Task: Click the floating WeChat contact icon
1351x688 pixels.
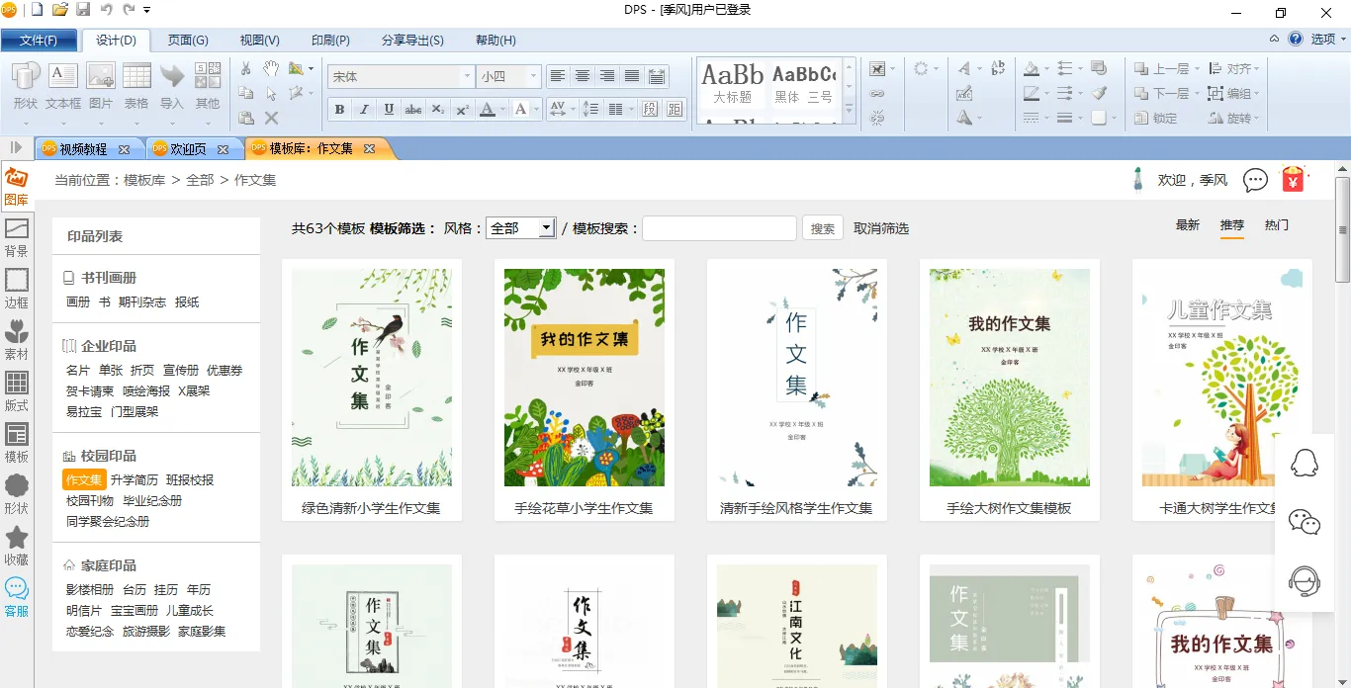Action: (x=1305, y=522)
